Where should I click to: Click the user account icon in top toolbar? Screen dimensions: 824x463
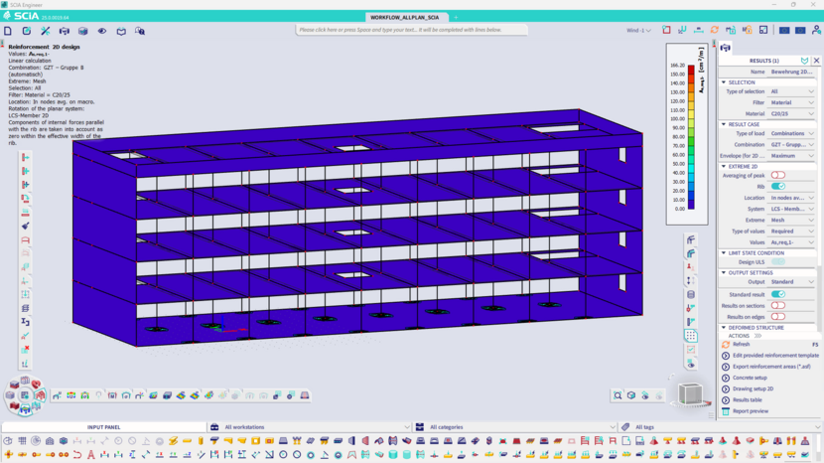pos(815,31)
